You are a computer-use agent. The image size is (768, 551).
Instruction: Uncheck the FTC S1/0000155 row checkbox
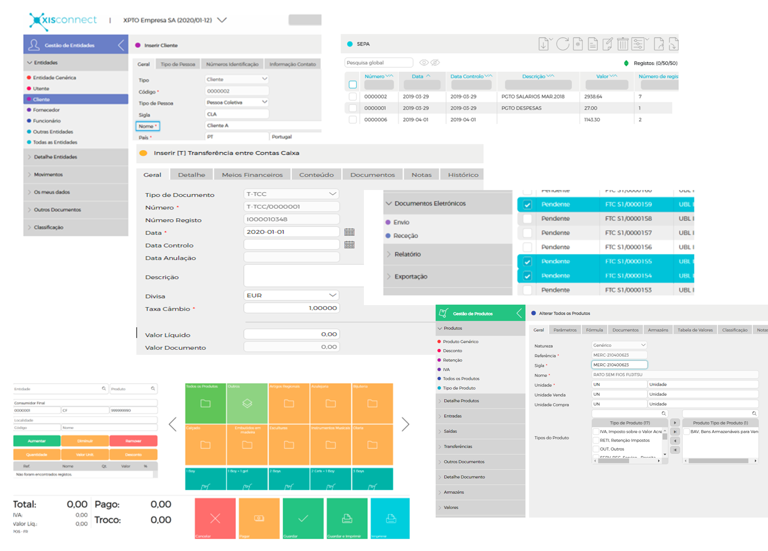(x=527, y=262)
